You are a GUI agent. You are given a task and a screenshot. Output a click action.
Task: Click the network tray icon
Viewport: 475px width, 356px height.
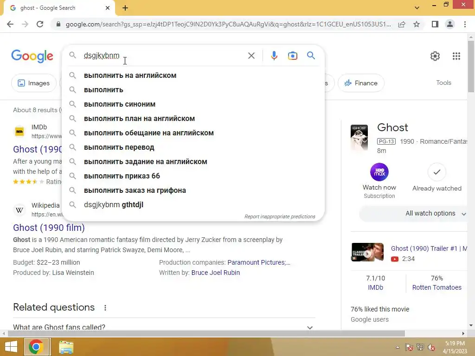click(x=420, y=347)
